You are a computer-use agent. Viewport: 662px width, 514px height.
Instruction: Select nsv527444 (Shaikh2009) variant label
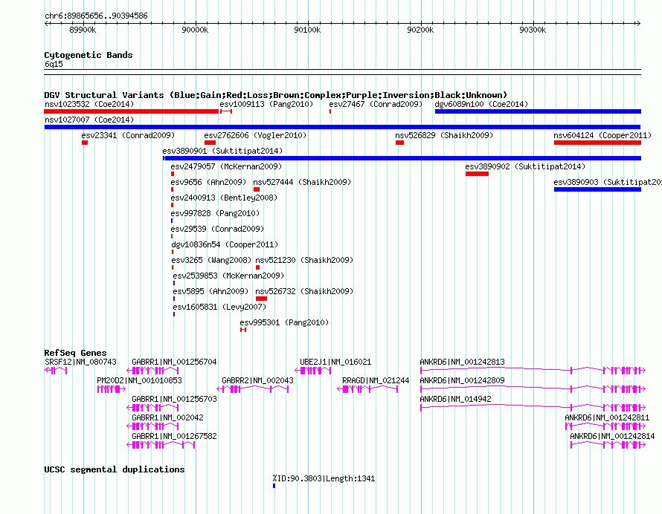(x=302, y=182)
